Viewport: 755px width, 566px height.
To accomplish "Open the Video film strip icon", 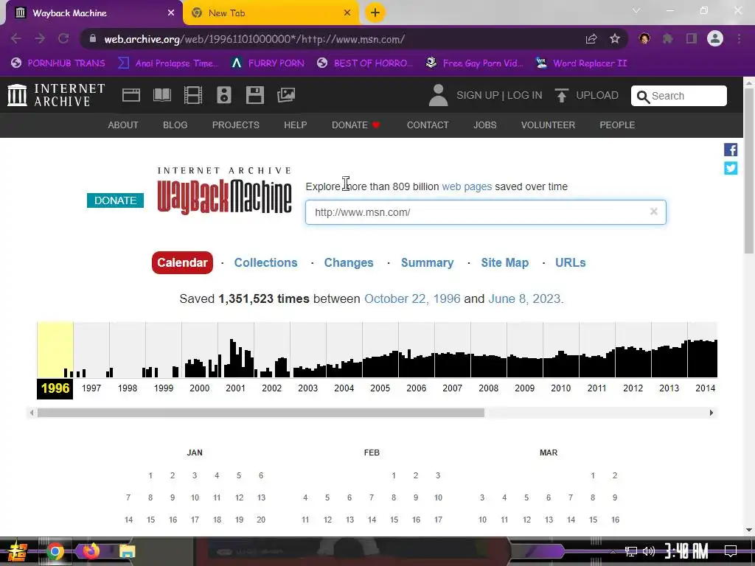I will click(193, 95).
